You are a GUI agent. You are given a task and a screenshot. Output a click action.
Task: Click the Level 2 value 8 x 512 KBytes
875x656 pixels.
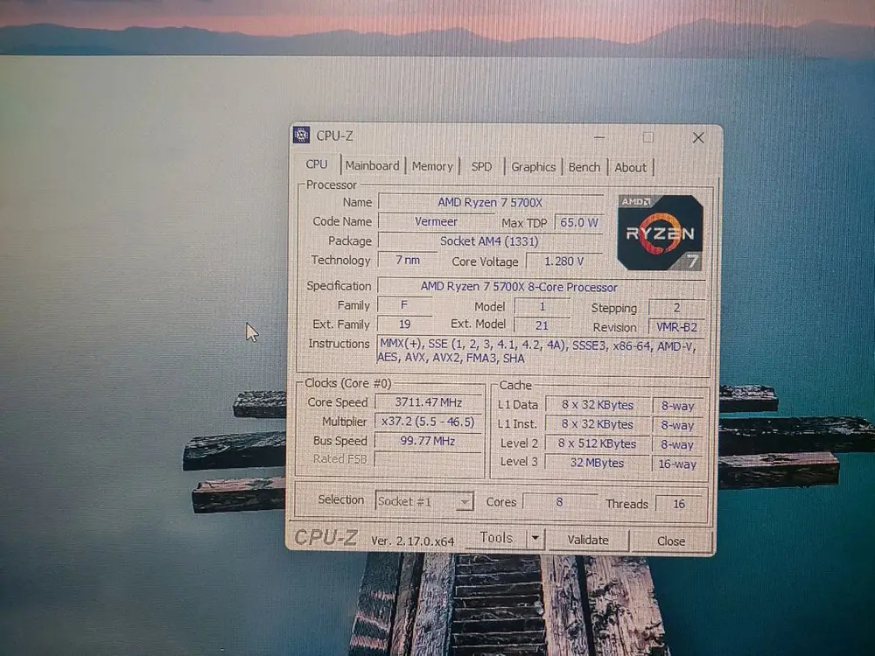tap(597, 444)
